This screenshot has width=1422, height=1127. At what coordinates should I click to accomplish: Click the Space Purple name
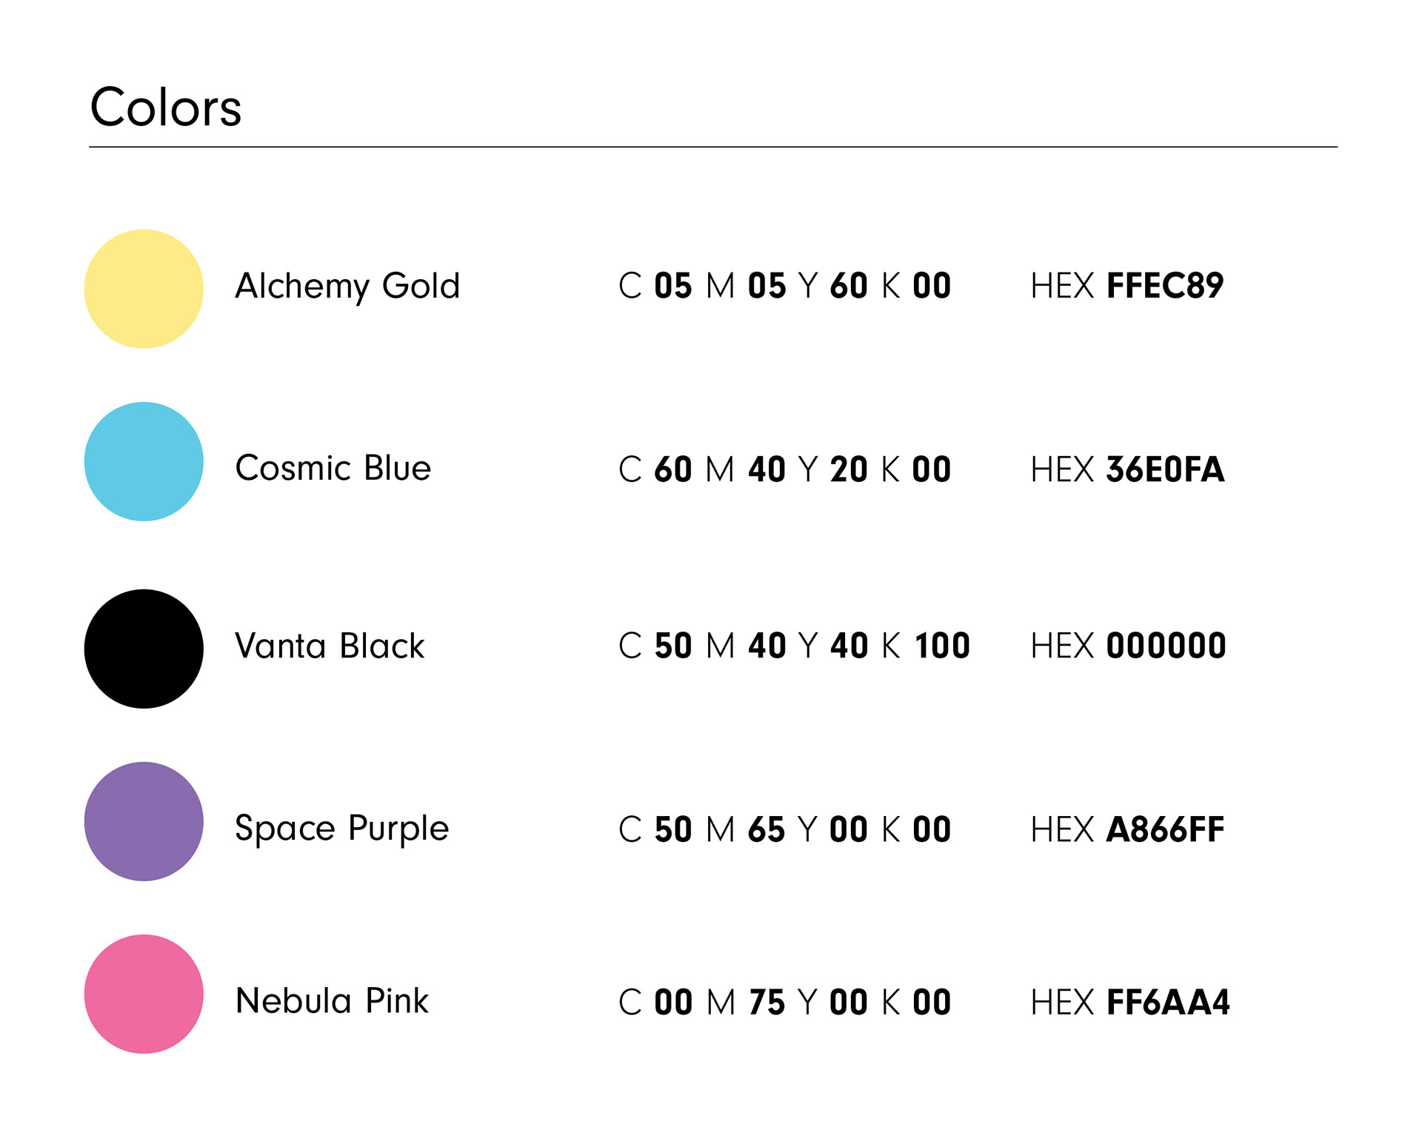click(x=342, y=829)
